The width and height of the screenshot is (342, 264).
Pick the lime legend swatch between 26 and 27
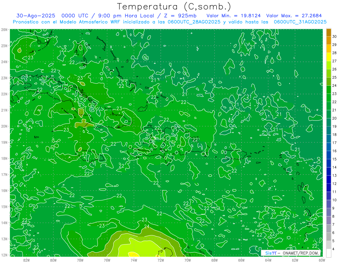[329, 65]
